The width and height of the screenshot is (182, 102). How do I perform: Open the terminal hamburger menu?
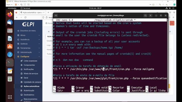coord(150,16)
